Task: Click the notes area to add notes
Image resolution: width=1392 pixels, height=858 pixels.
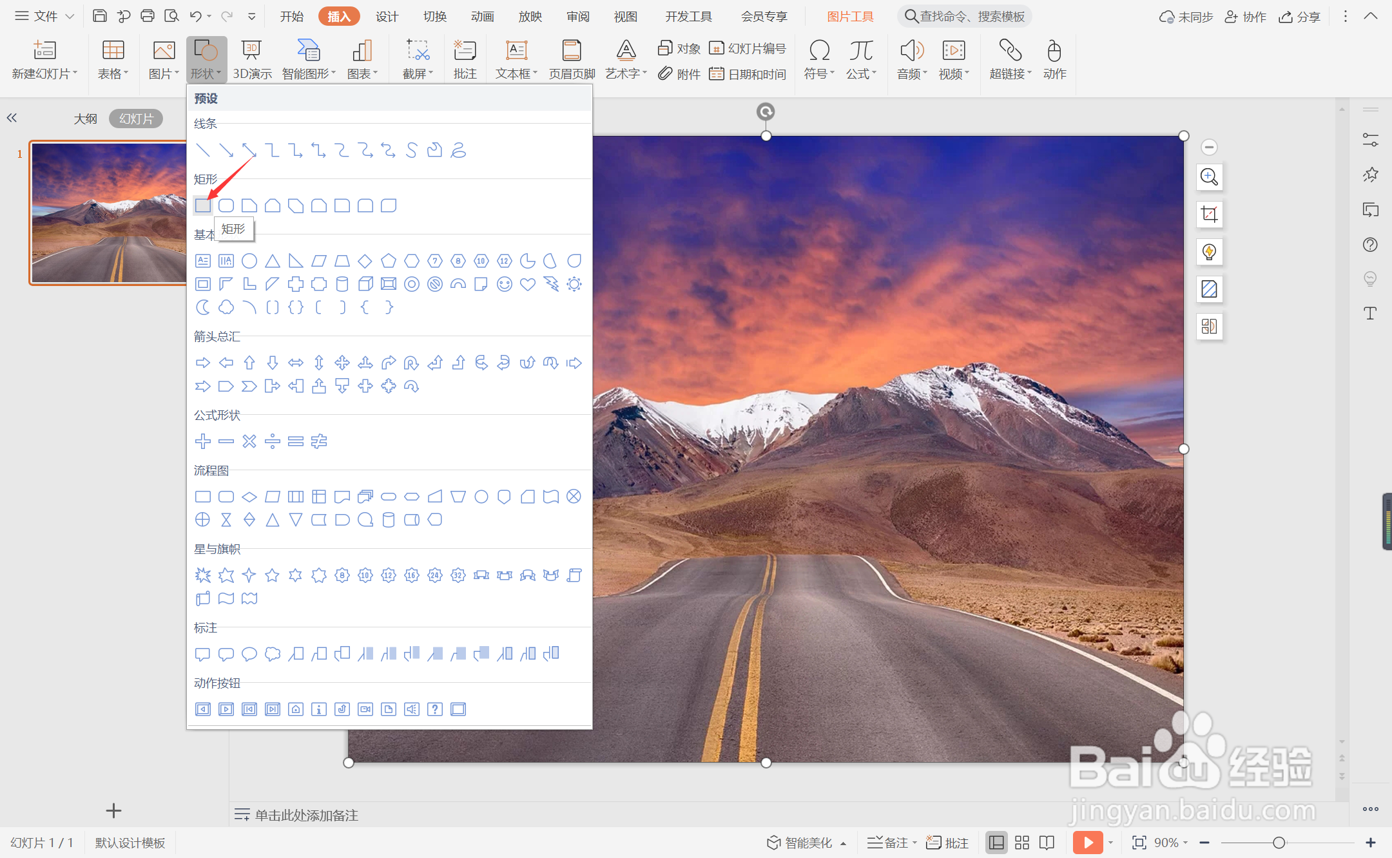Action: click(x=306, y=815)
